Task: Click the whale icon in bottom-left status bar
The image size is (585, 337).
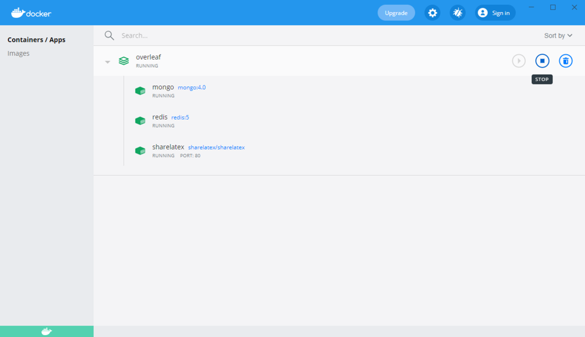Action: [47, 332]
